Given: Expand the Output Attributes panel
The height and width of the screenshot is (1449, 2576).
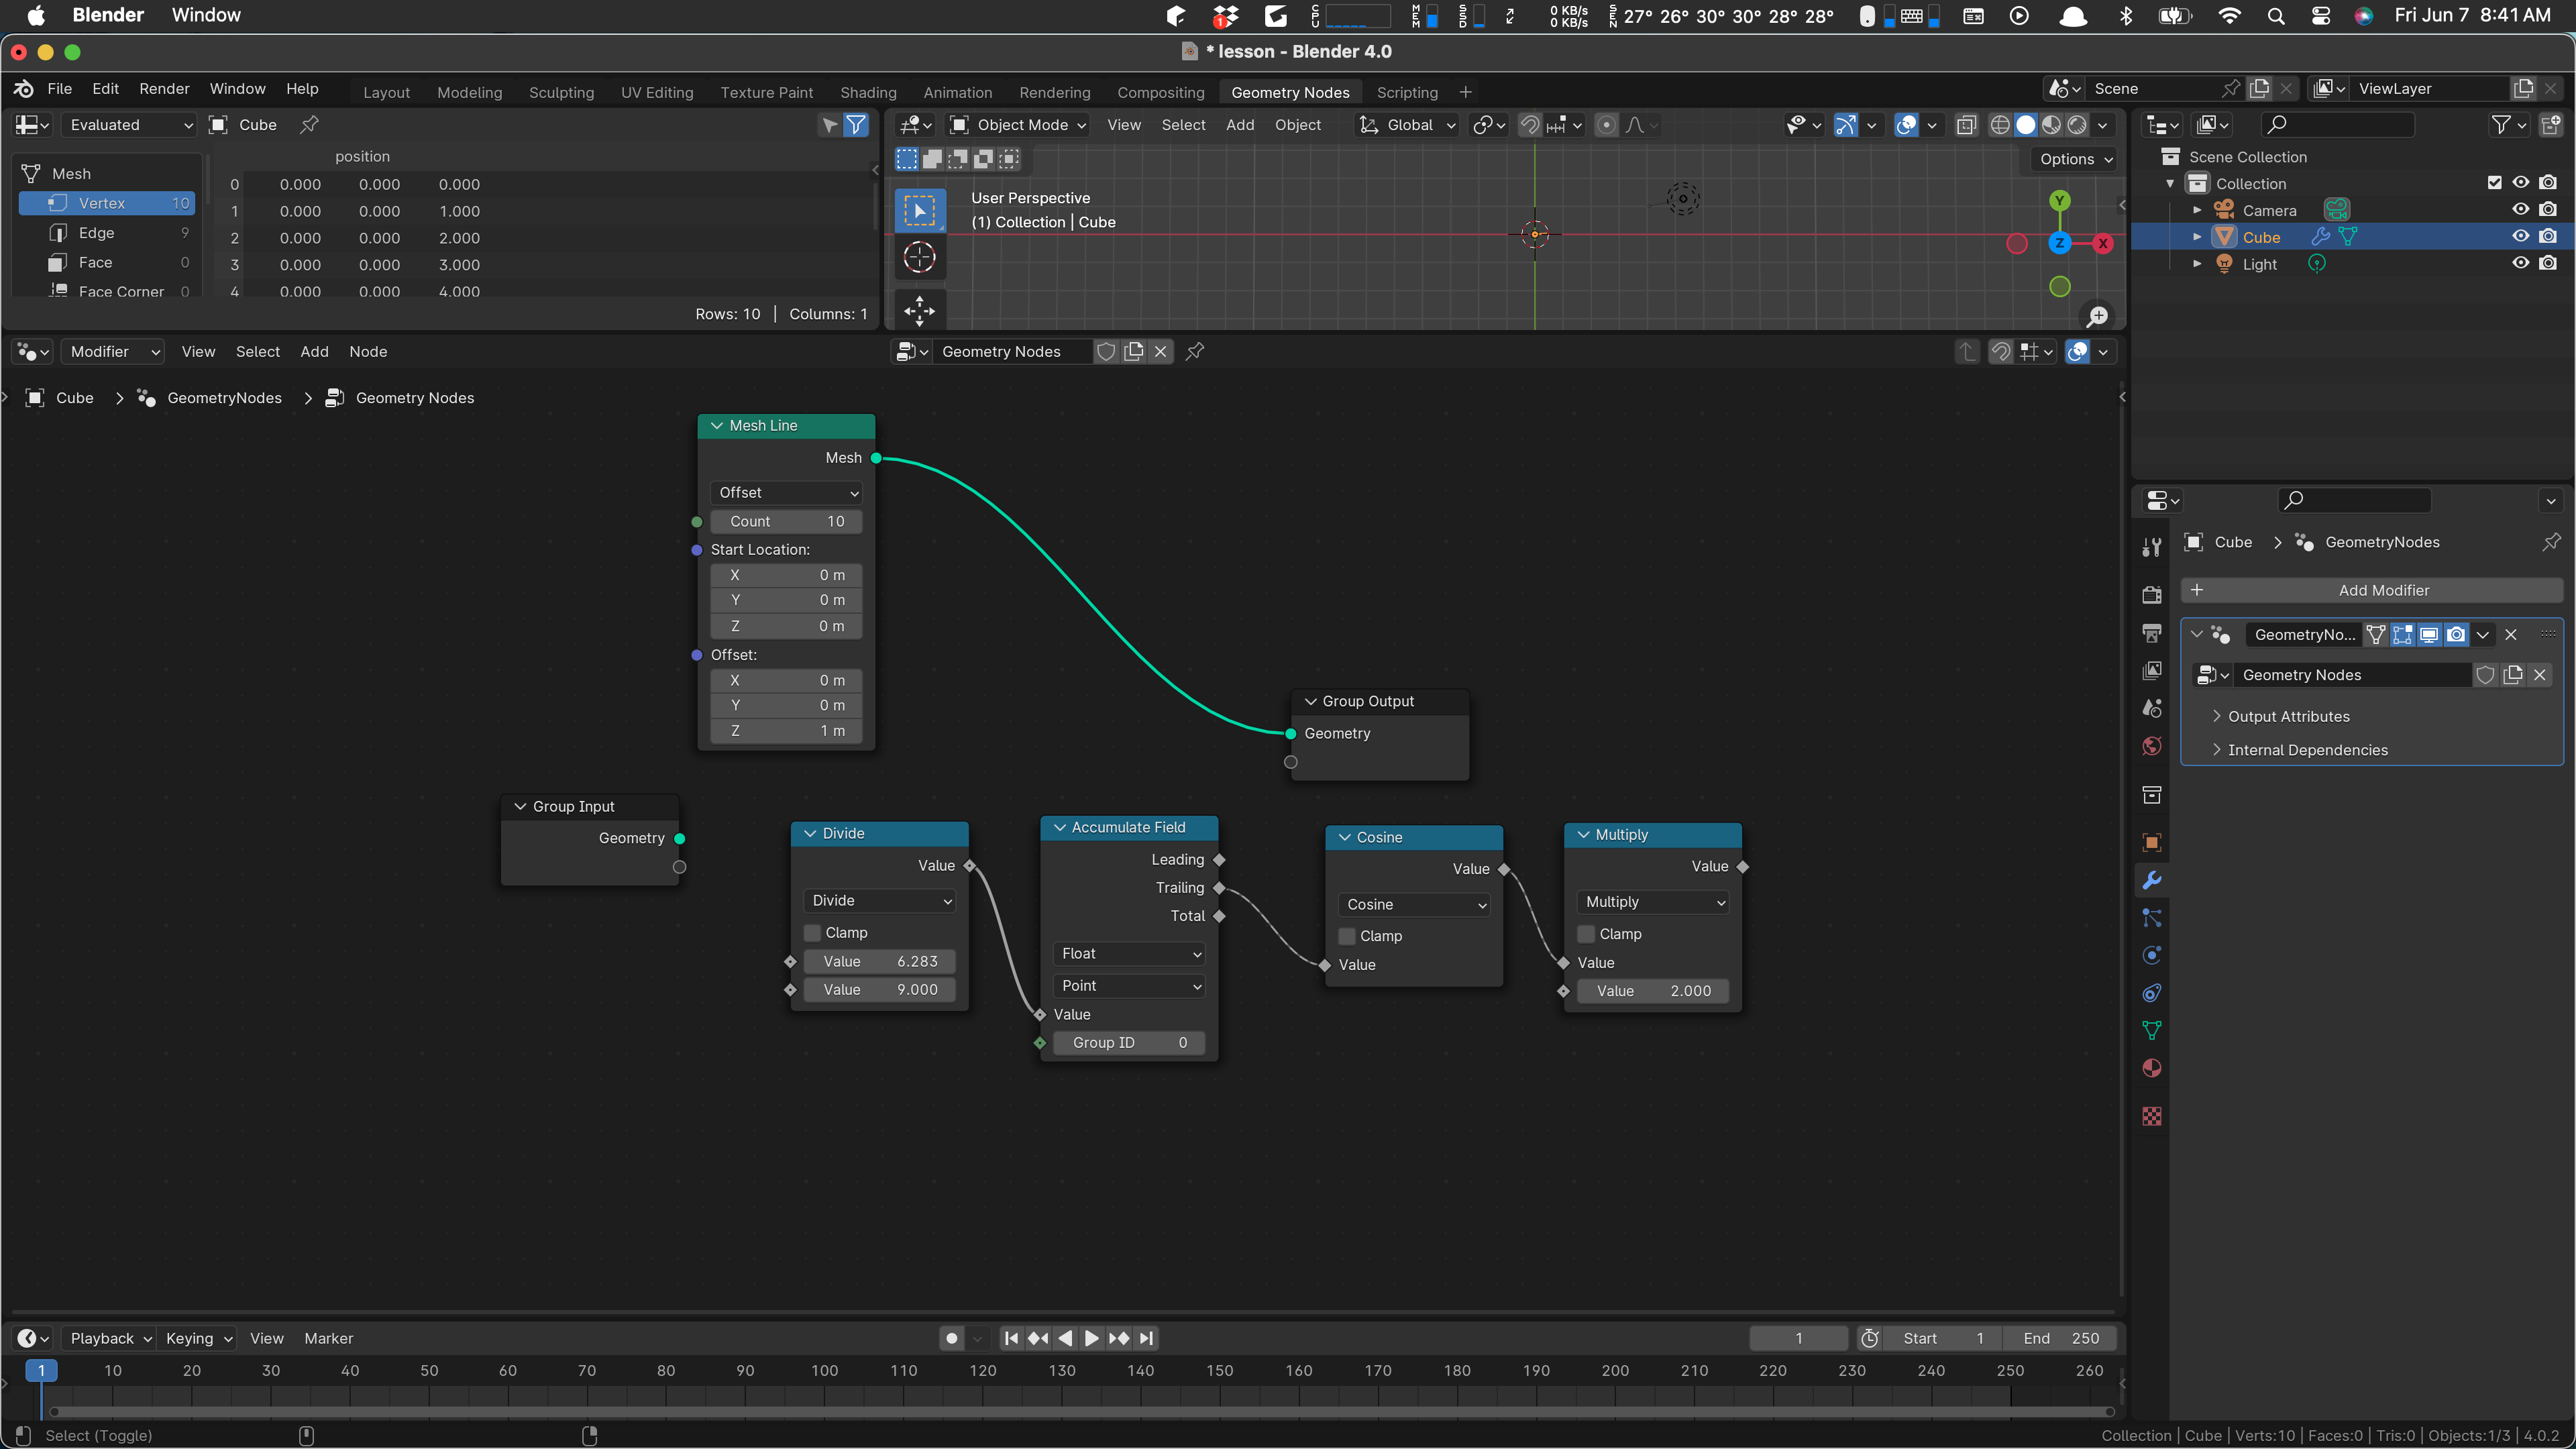Looking at the screenshot, I should pyautogui.click(x=2289, y=716).
